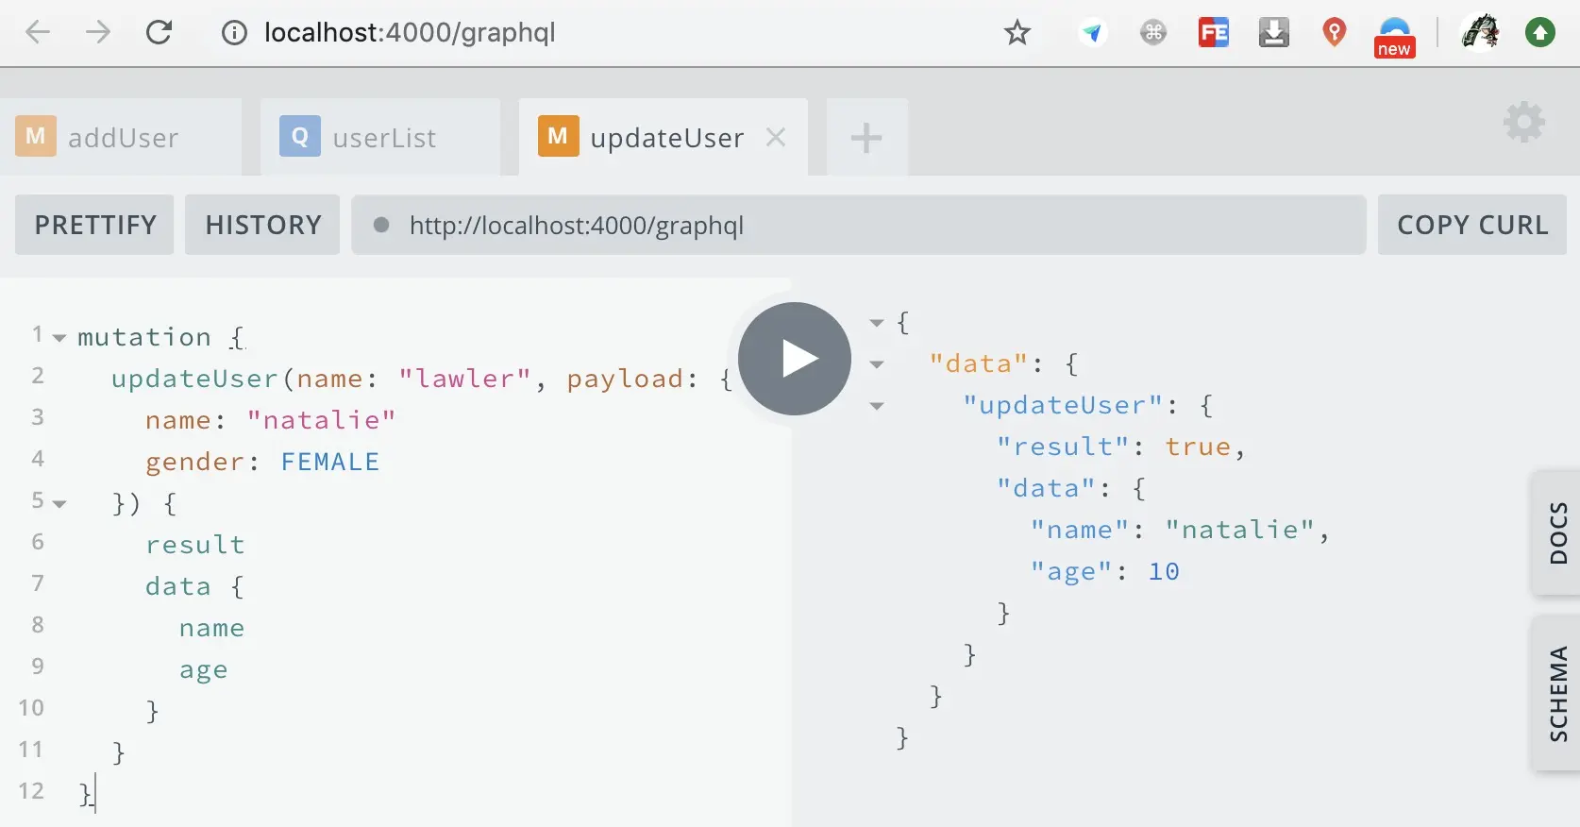
Task: Click the result field on line 6
Action: tap(195, 545)
